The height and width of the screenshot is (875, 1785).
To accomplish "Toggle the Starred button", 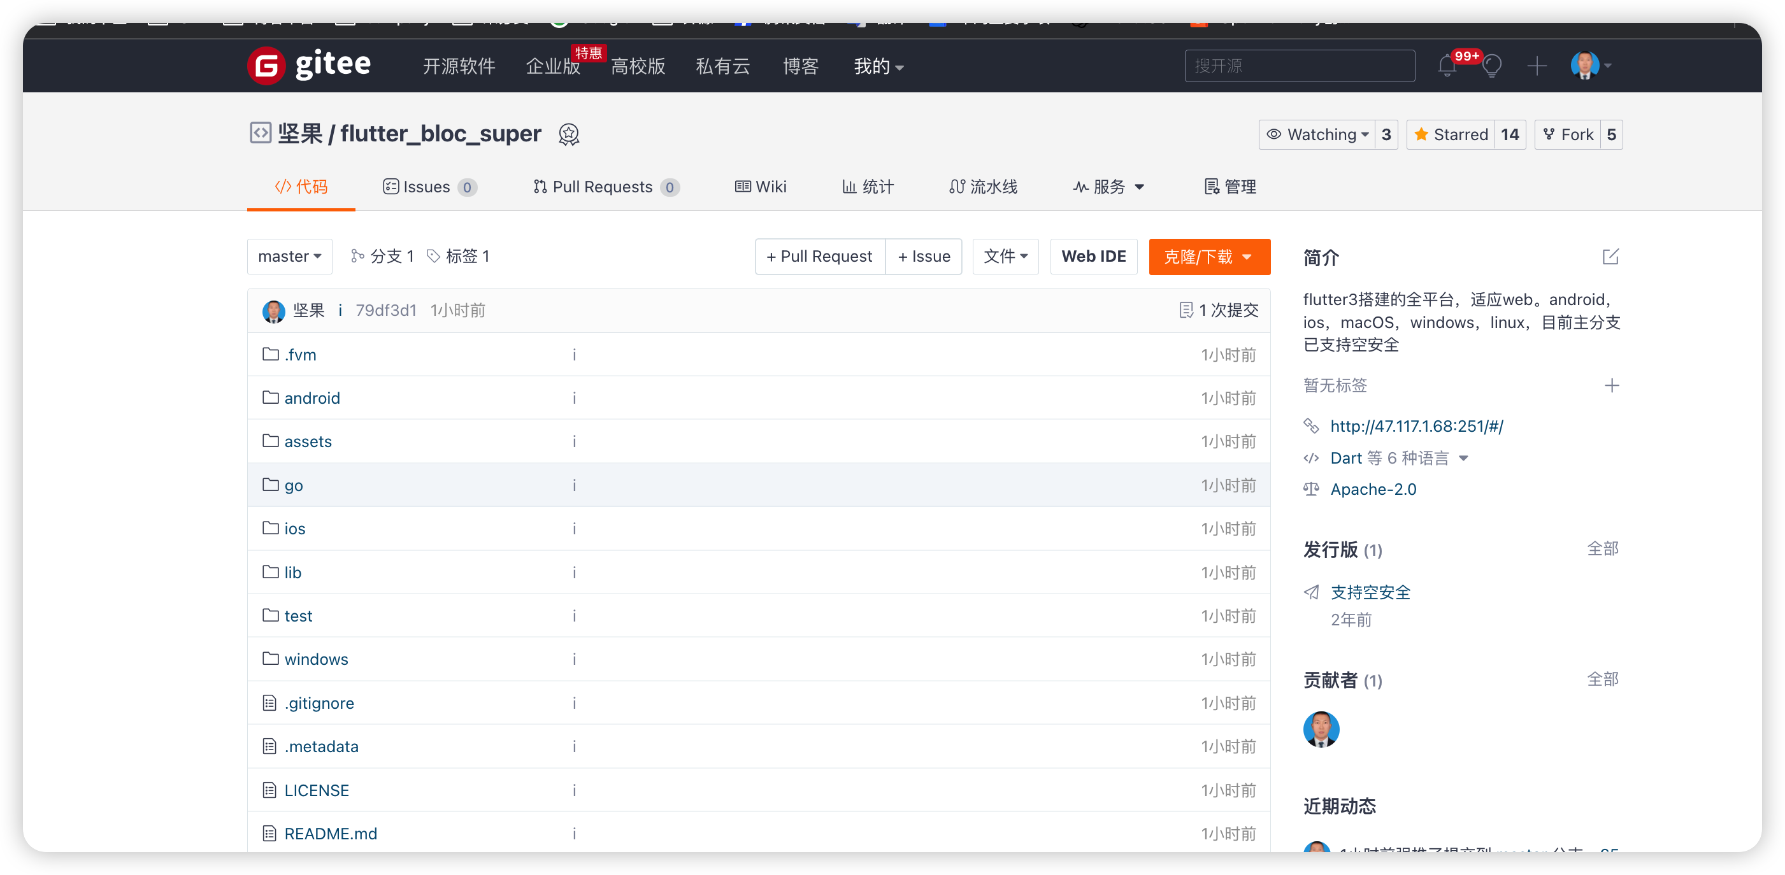I will point(1451,134).
